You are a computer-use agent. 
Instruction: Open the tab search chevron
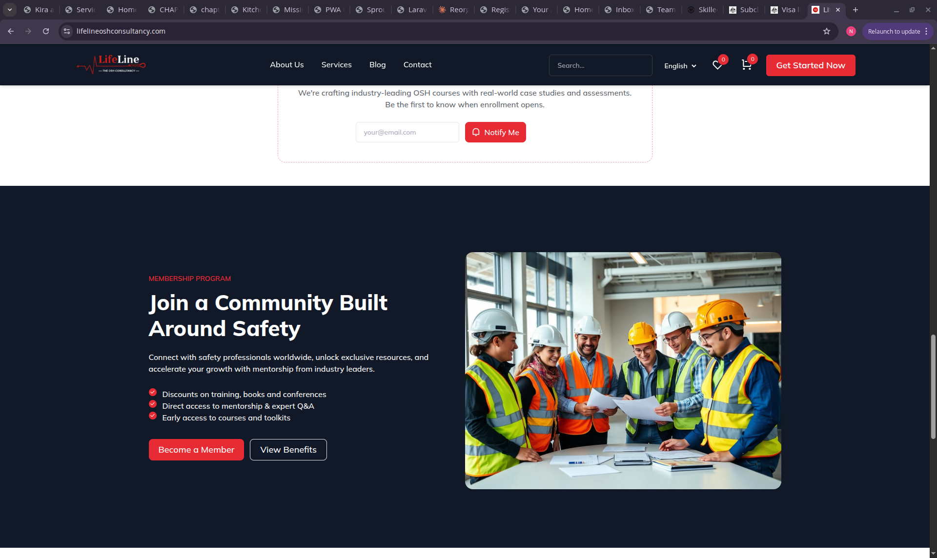pos(10,10)
